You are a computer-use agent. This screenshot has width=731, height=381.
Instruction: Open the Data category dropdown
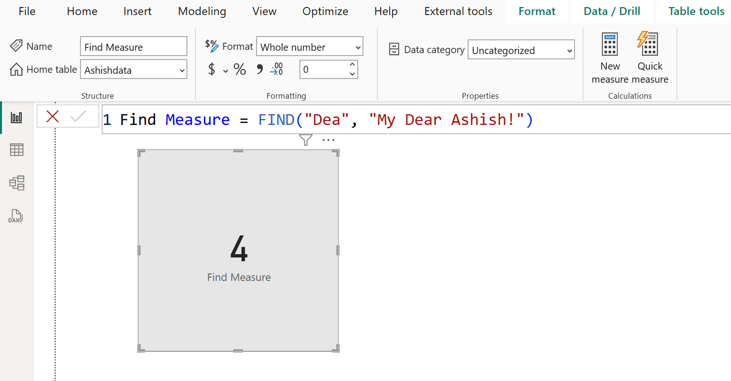[520, 49]
